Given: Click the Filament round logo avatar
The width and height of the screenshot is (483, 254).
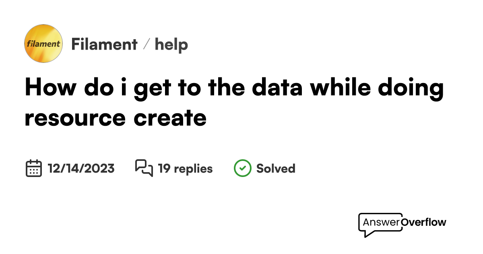Looking at the screenshot, I should pos(43,44).
